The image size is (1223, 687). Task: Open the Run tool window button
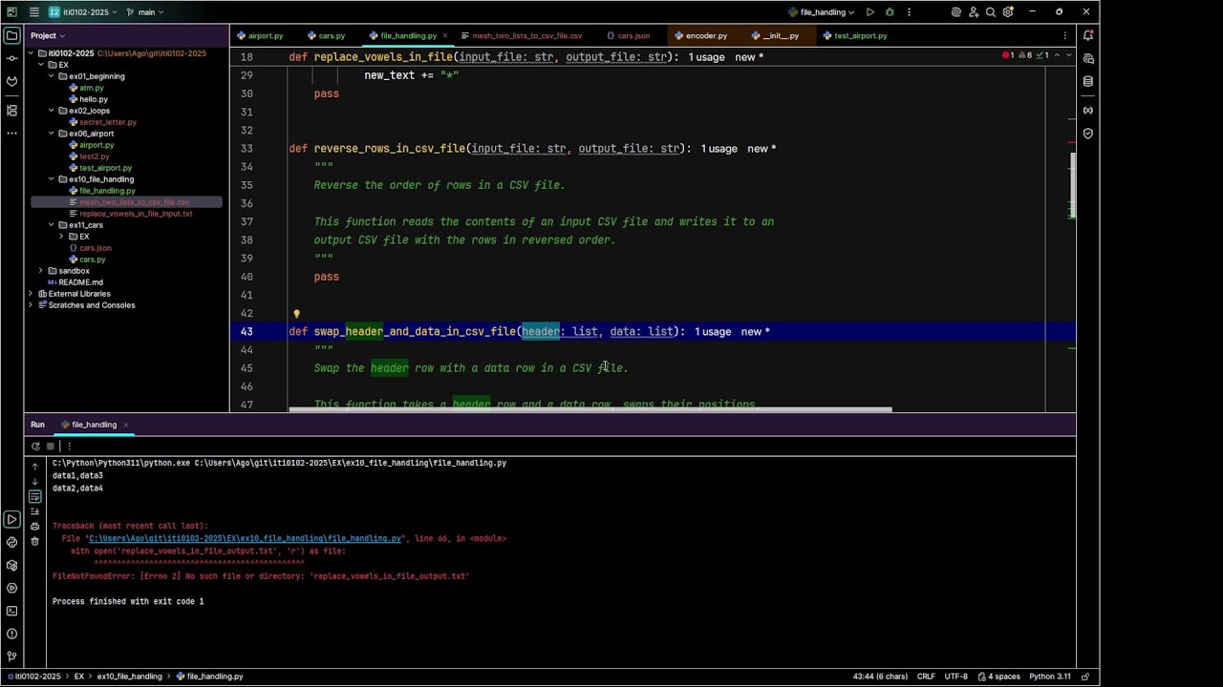coord(11,519)
